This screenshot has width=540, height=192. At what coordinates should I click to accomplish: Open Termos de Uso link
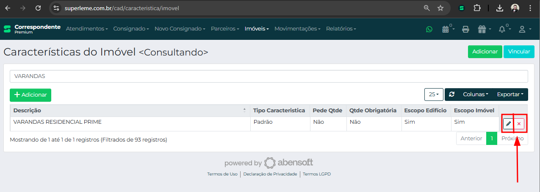[222, 174]
